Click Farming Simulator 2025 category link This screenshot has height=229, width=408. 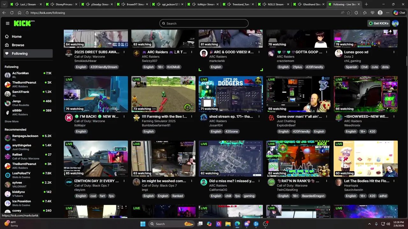(x=158, y=121)
